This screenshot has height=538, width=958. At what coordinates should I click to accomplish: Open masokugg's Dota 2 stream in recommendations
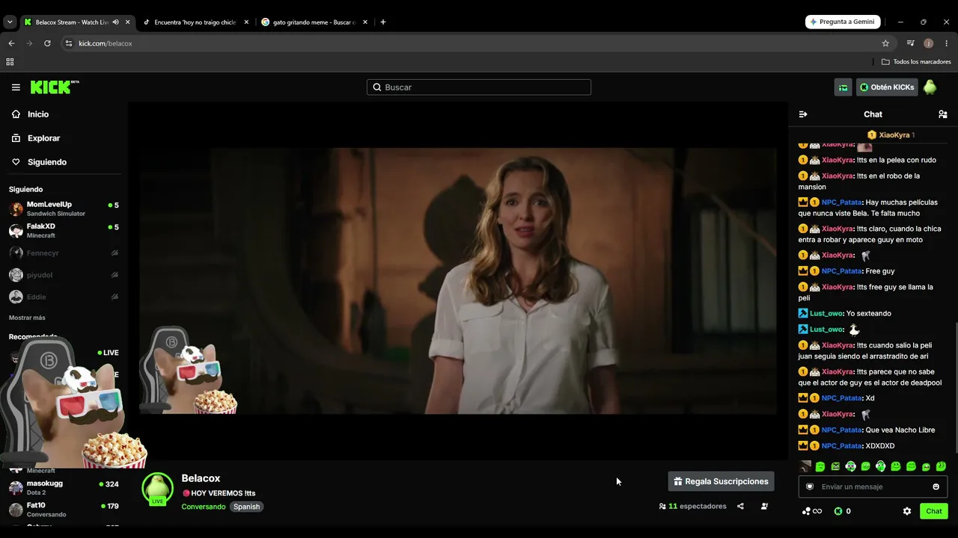64,488
